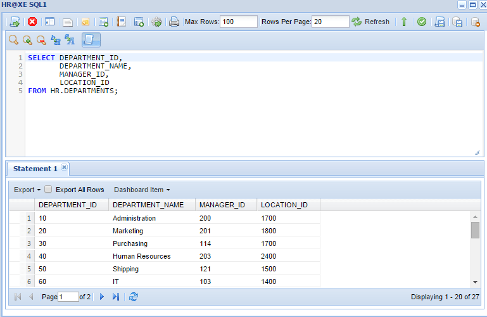Viewport: 487px width, 317px height.
Task: Click the magnifier search icon in the editor toolbar
Action: [13, 40]
